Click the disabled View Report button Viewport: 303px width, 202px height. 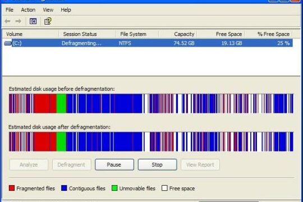(x=200, y=165)
